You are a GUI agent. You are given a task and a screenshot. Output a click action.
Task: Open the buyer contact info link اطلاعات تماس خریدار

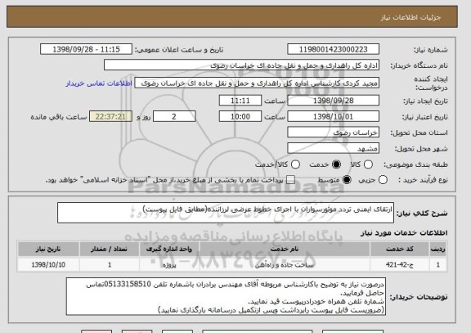click(99, 83)
